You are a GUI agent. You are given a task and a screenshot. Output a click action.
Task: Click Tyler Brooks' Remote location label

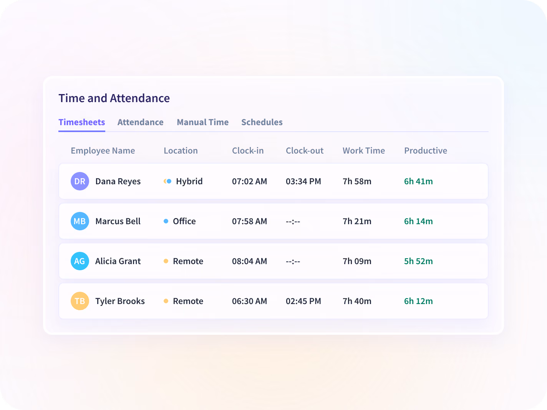point(188,301)
